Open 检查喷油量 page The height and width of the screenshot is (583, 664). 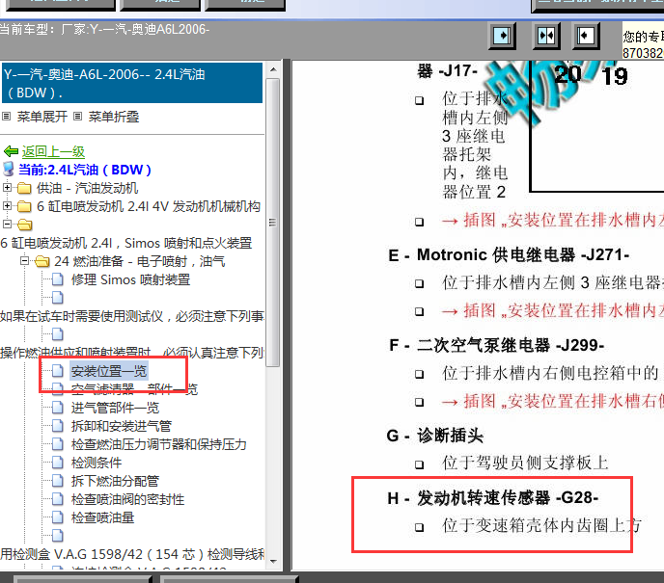click(102, 517)
